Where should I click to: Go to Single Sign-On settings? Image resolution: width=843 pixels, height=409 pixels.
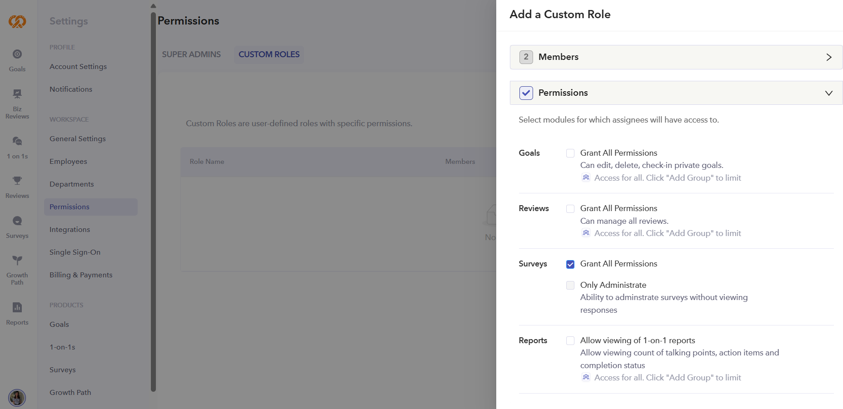[x=75, y=252]
